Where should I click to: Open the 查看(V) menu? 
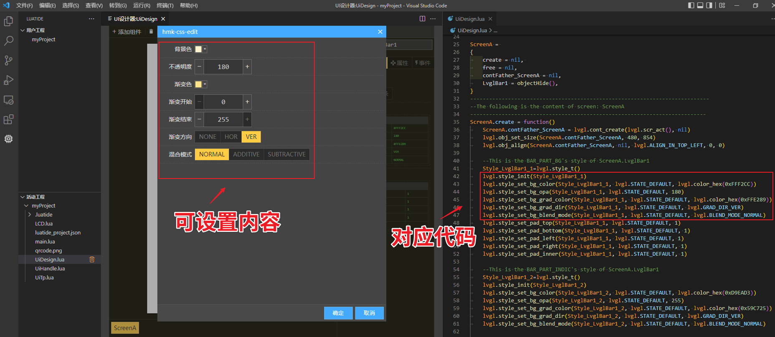(x=94, y=5)
